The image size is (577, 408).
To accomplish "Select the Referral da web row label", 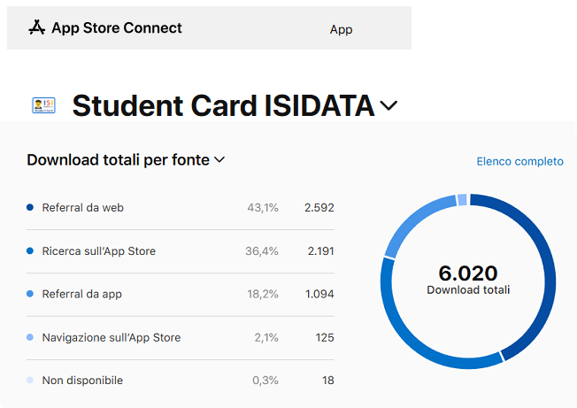I will click(x=82, y=208).
